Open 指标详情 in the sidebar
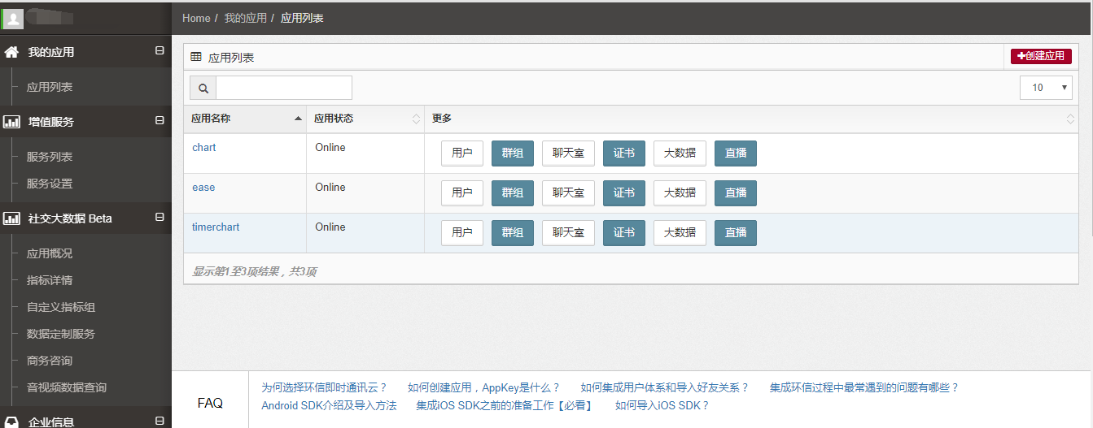The image size is (1093, 428). (x=50, y=280)
